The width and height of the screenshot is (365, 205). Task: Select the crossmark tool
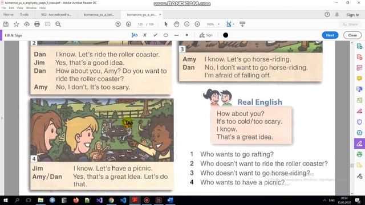pyautogui.click(x=145, y=35)
